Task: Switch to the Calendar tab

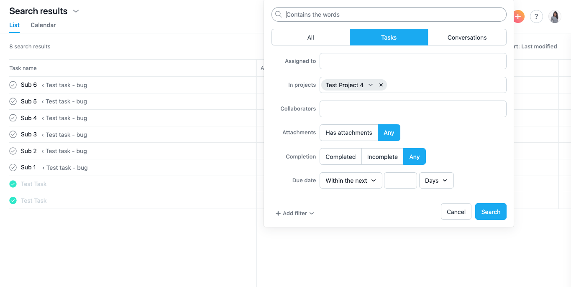Action: 43,25
